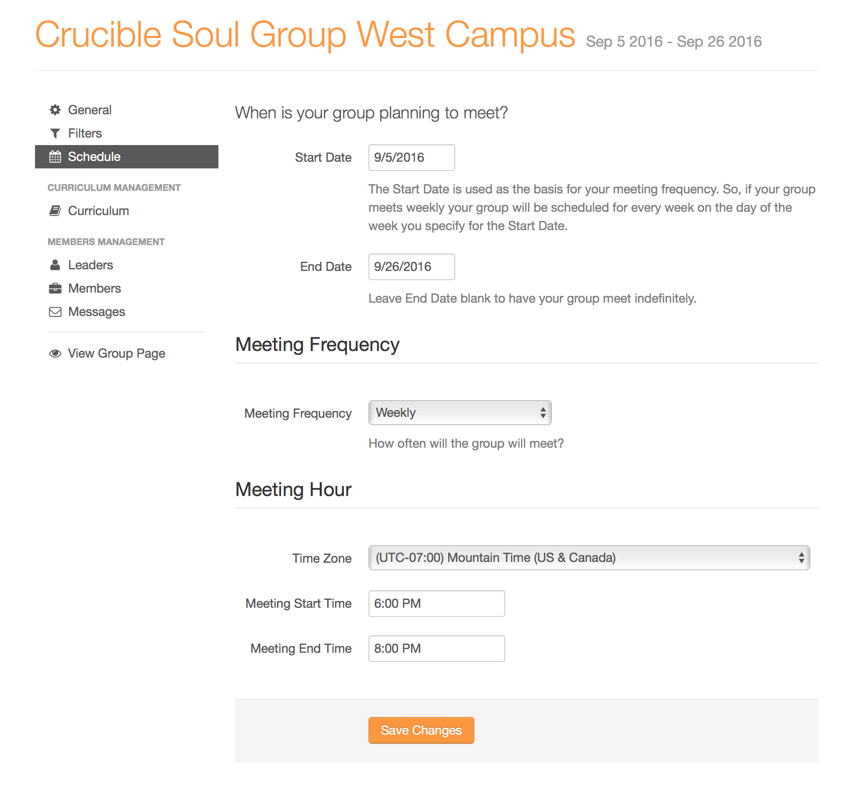Go to the Filters menu item

click(85, 134)
